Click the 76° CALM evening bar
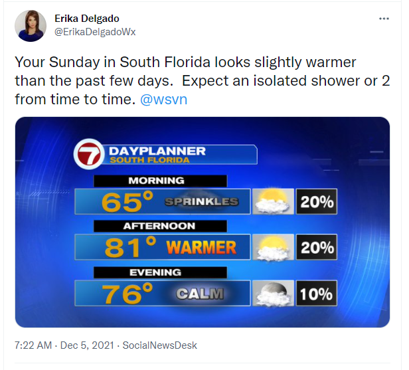409x370 pixels. tap(163, 293)
